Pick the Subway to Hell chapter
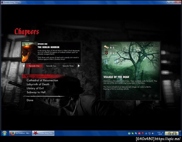The height and width of the screenshot is (142, 182). [36, 92]
